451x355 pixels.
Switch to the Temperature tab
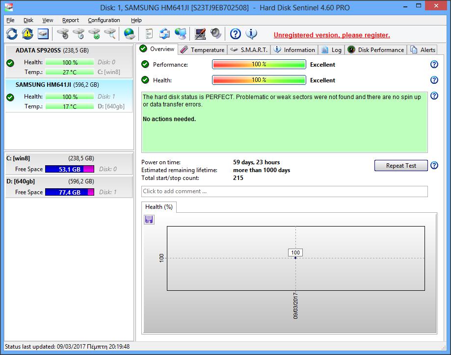click(x=203, y=50)
